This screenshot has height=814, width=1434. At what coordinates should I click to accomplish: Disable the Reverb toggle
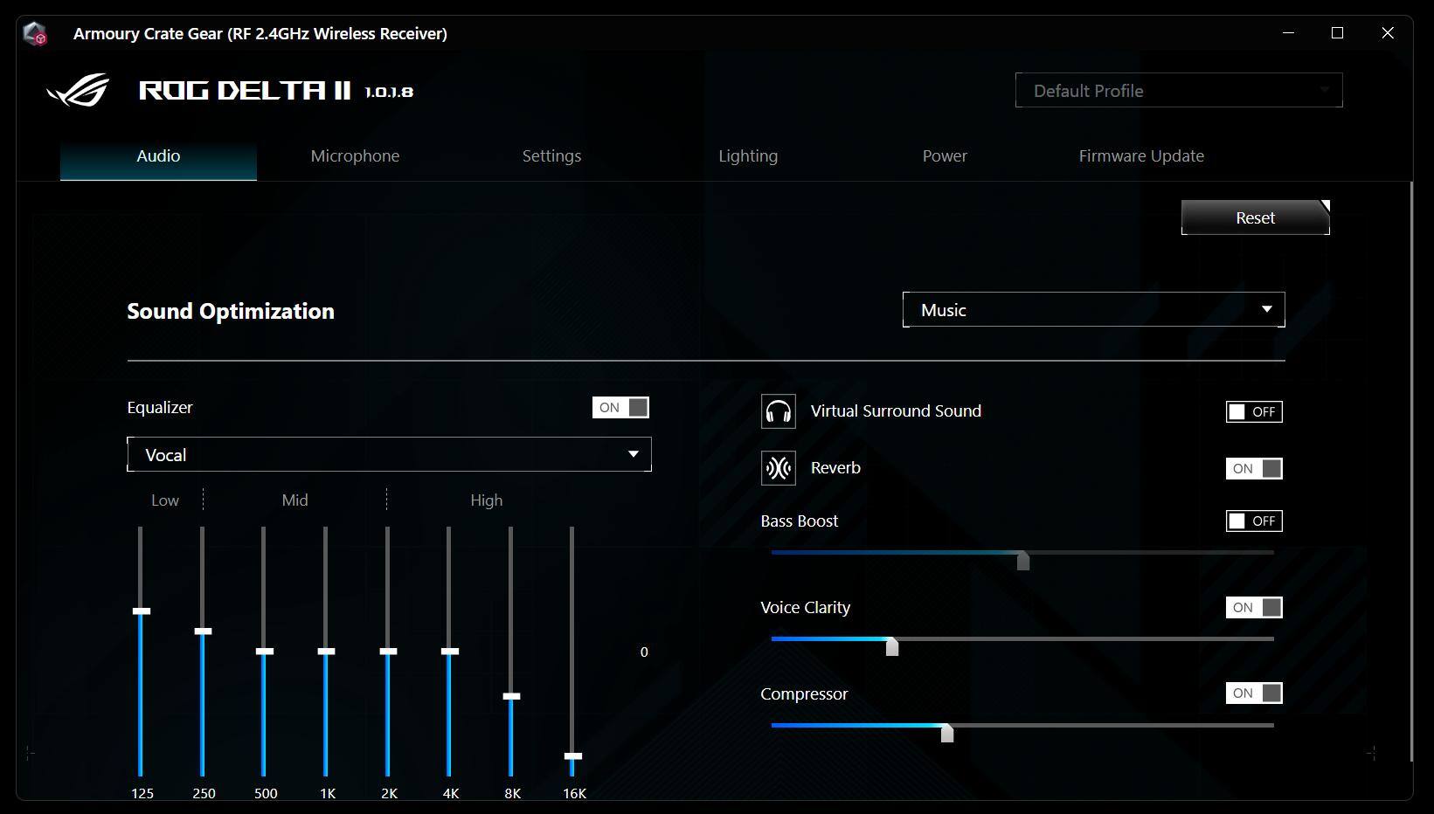pos(1253,469)
